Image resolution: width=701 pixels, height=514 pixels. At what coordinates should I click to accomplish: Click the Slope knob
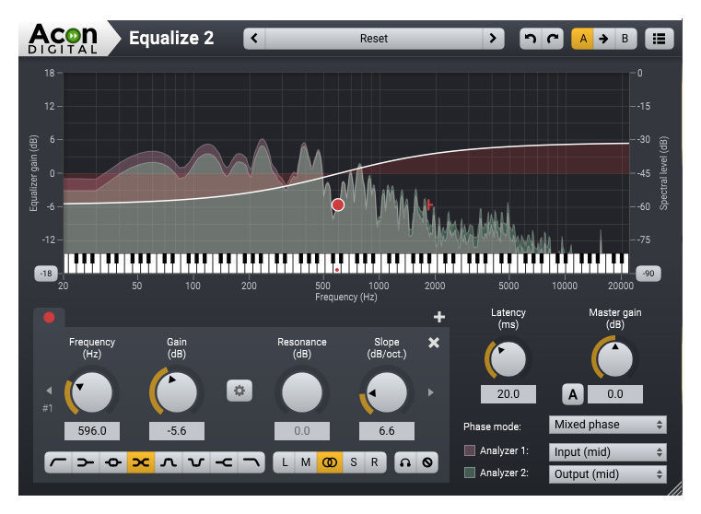[x=387, y=392]
